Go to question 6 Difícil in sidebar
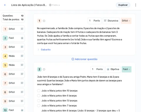The width and height of the screenshot is (141, 112). tap(13, 74)
